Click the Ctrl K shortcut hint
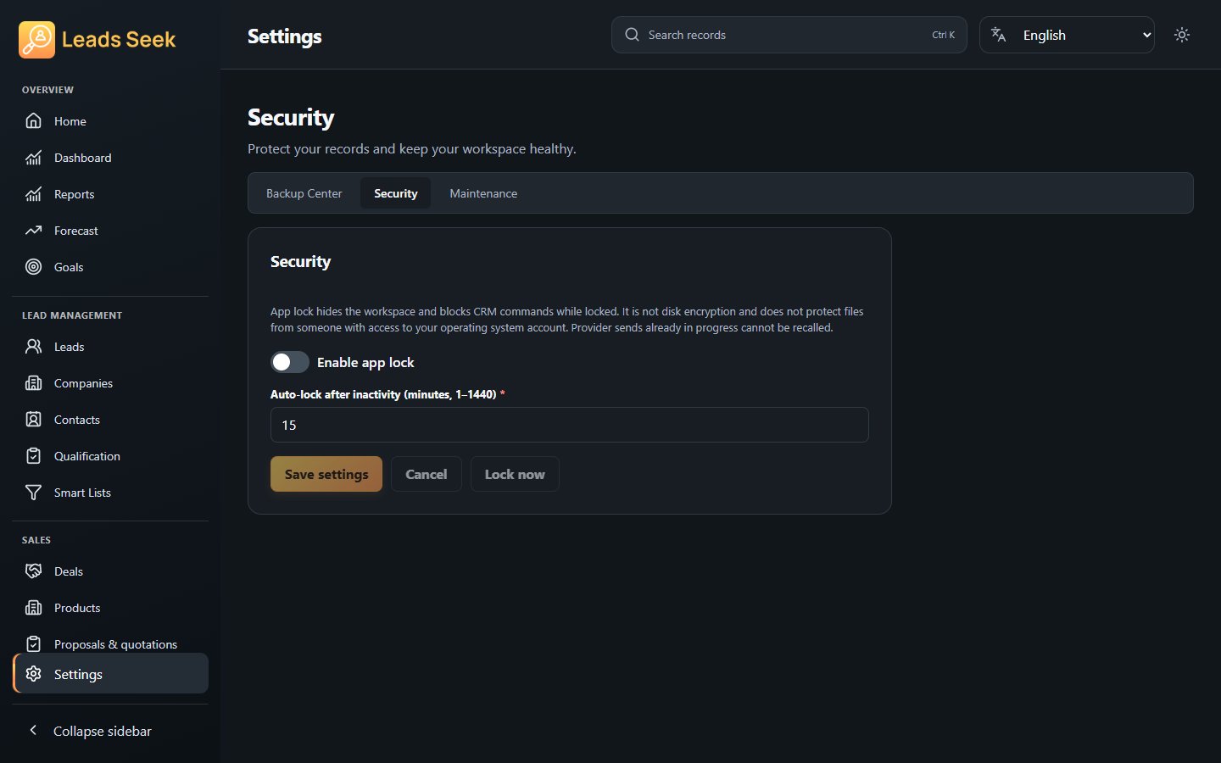1221x763 pixels. tap(944, 35)
